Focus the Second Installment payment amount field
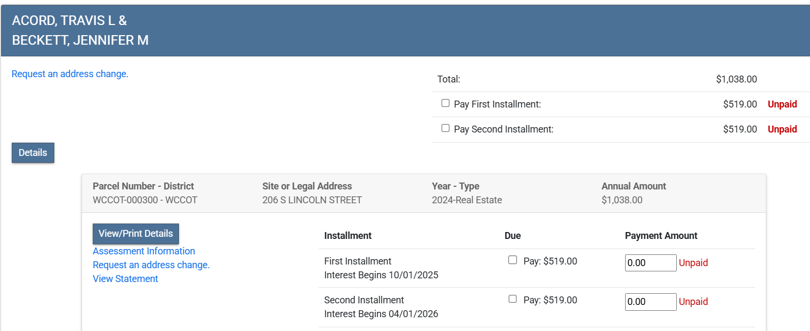This screenshot has height=331, width=810. point(650,302)
